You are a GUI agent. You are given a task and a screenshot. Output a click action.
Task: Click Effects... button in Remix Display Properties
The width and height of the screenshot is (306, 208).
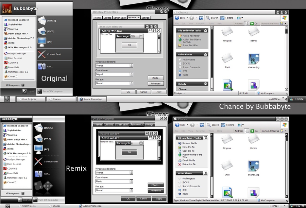coord(156,185)
